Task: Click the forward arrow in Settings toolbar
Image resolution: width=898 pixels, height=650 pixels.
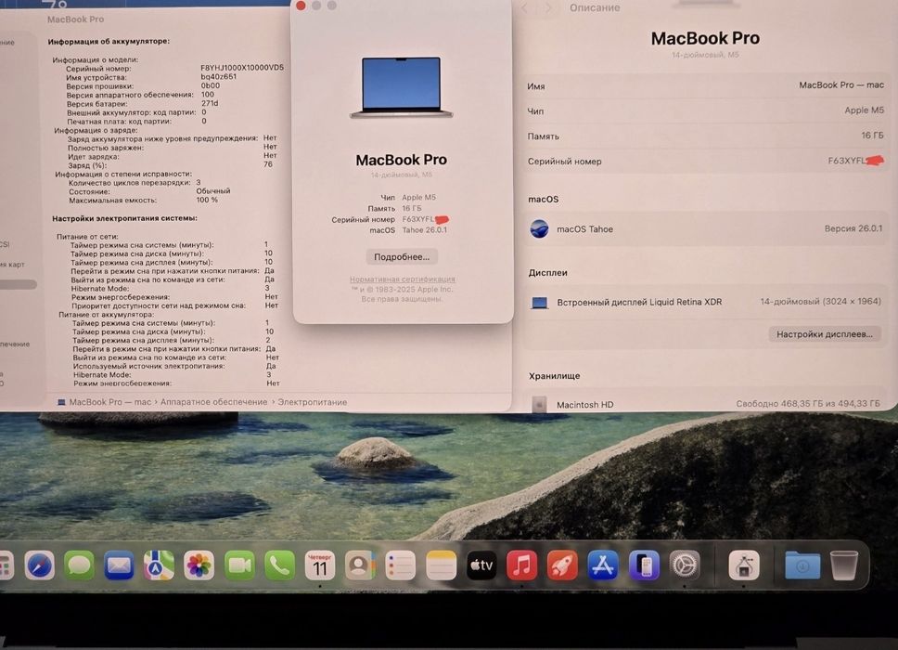Action: pos(547,8)
